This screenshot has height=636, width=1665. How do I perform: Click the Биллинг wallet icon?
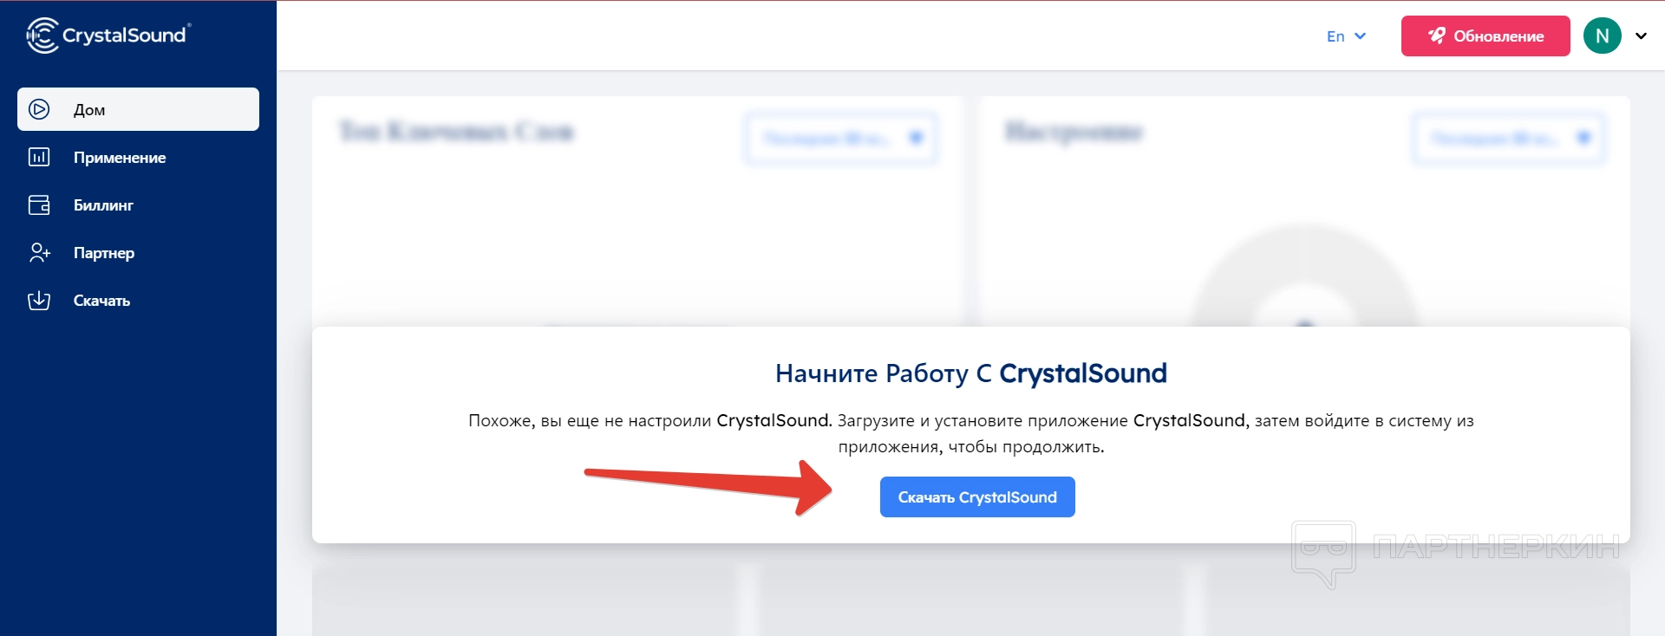(x=39, y=204)
